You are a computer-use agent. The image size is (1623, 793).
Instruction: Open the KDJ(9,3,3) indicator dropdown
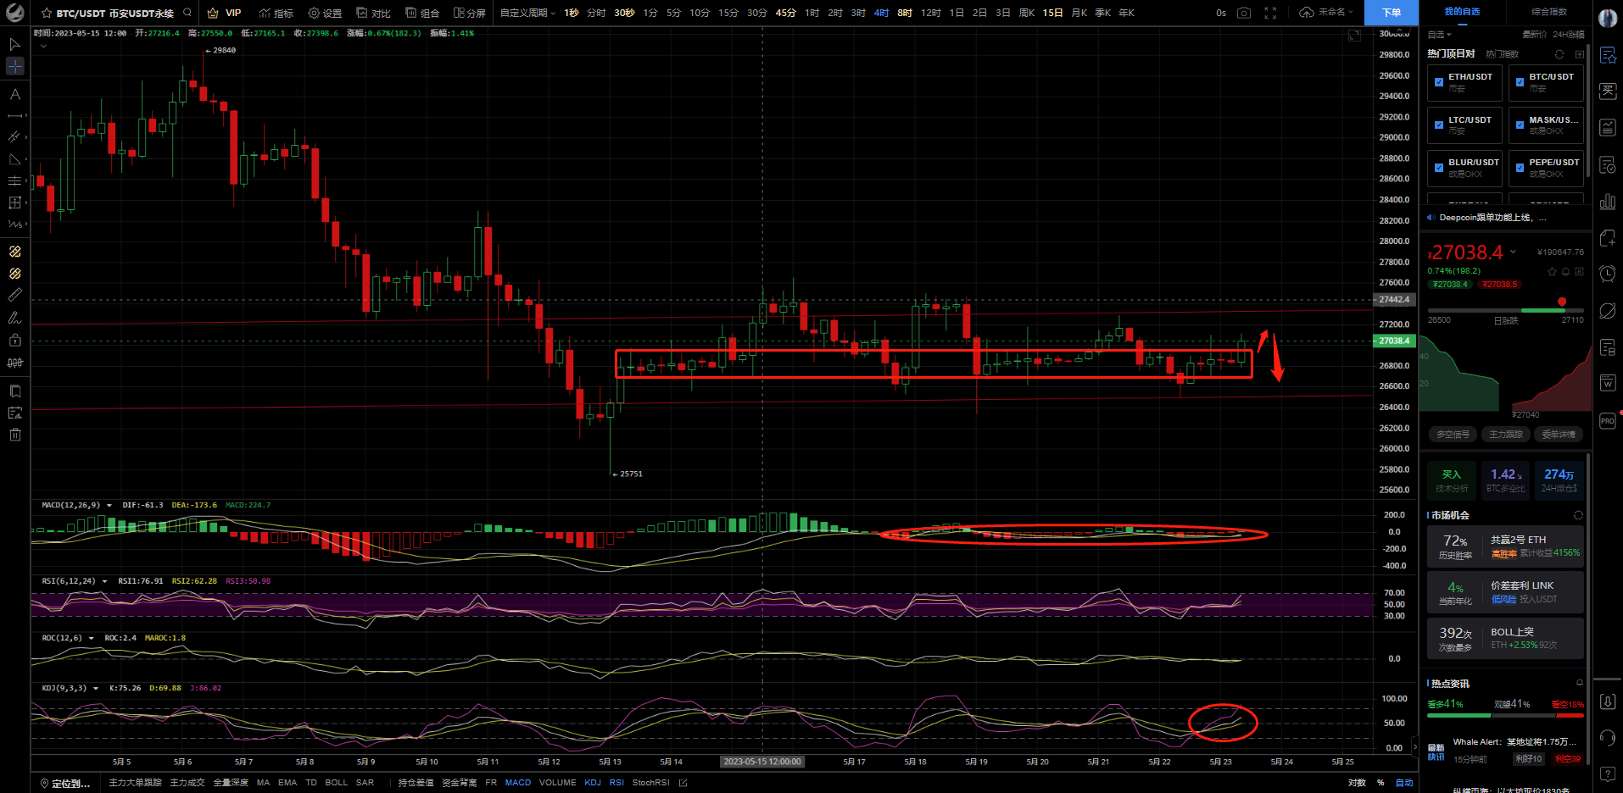(96, 688)
